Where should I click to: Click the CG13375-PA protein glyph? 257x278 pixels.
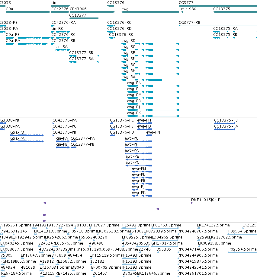(224, 129)
